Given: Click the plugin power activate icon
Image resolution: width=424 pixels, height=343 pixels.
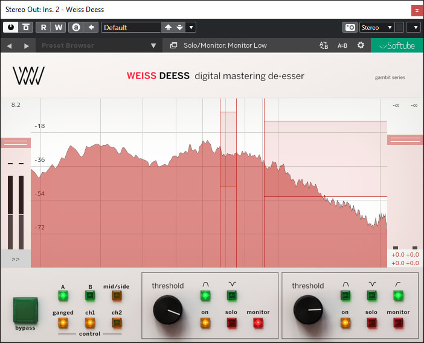Looking at the screenshot, I should (x=11, y=27).
